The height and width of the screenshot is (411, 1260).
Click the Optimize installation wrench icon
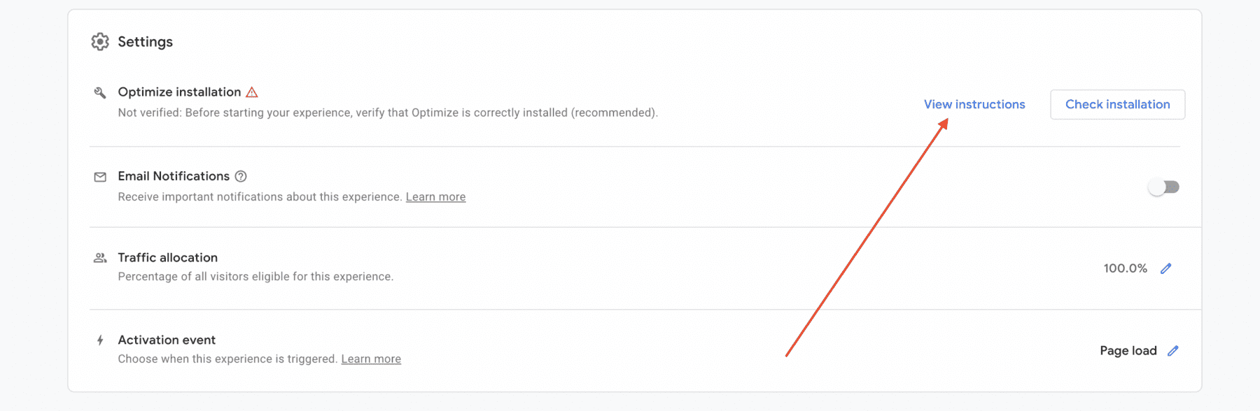point(100,92)
